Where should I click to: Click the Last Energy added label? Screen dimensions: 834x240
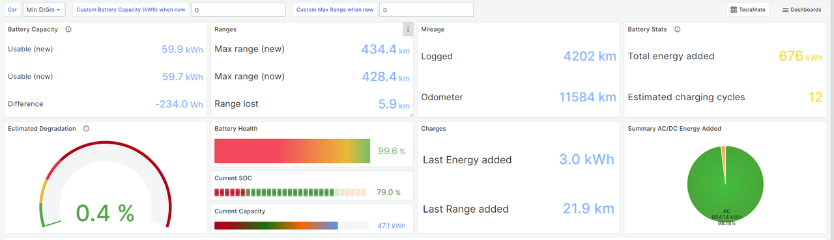point(467,159)
